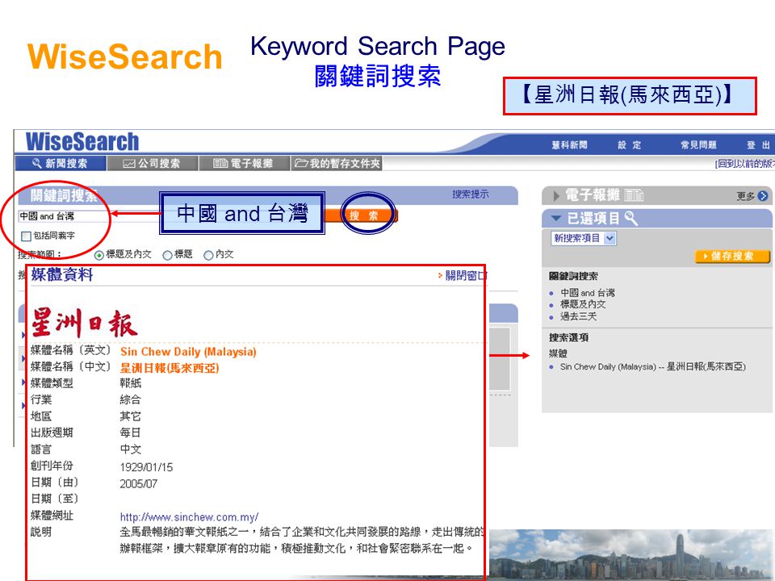Open the 新搜索項目 dropdown
Image resolution: width=775 pixels, height=581 pixels.
coord(583,238)
